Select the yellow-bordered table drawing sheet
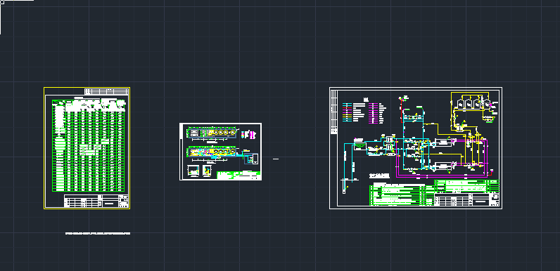 (87, 148)
